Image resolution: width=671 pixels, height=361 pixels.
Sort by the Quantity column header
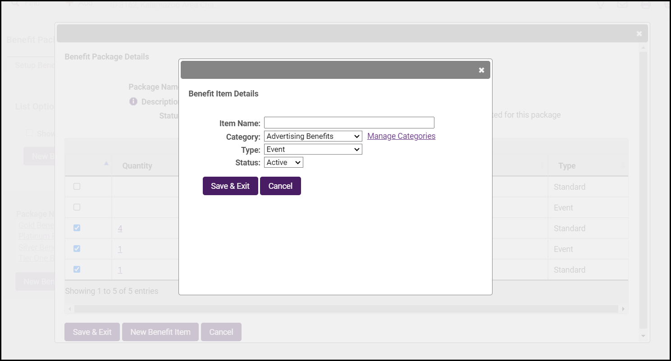pyautogui.click(x=137, y=166)
